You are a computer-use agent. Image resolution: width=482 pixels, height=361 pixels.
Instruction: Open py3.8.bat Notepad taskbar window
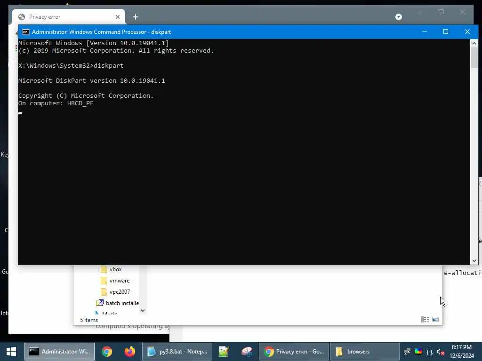177,352
